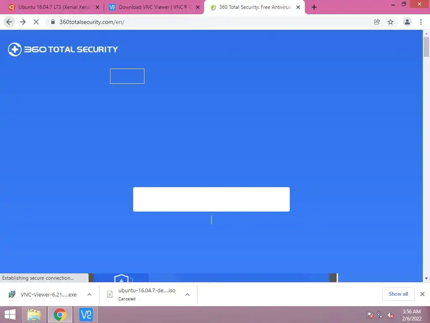Click ubuntu iso file icon in downloads bar
This screenshot has width=430, height=323.
(x=110, y=294)
